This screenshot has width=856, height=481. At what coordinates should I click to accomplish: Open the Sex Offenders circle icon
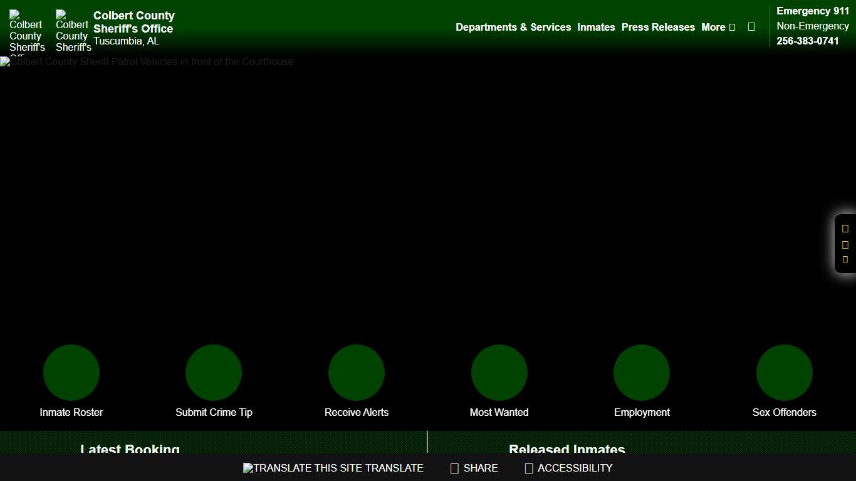785,373
